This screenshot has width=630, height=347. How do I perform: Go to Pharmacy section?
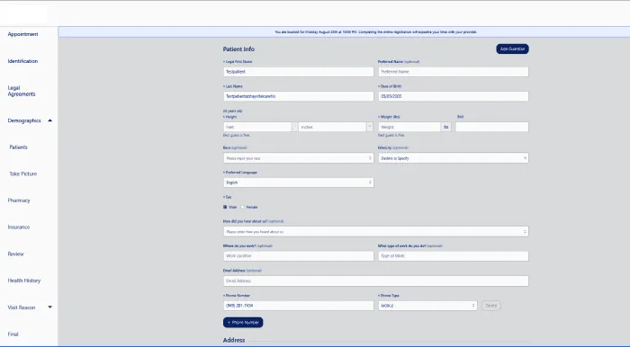(19, 200)
